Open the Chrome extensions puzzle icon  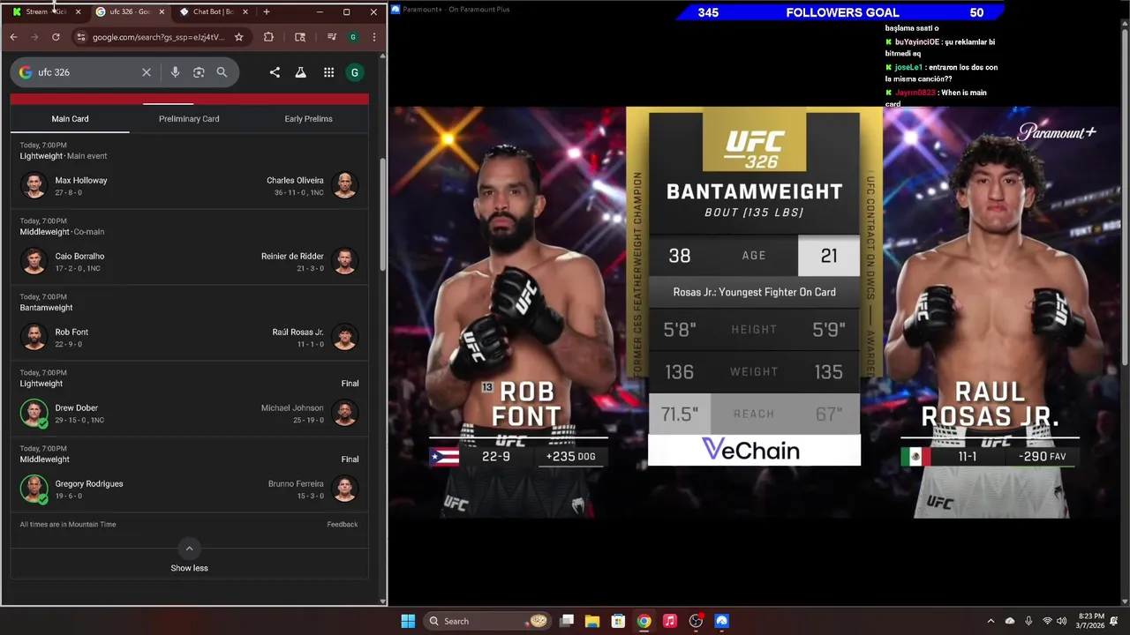(268, 37)
